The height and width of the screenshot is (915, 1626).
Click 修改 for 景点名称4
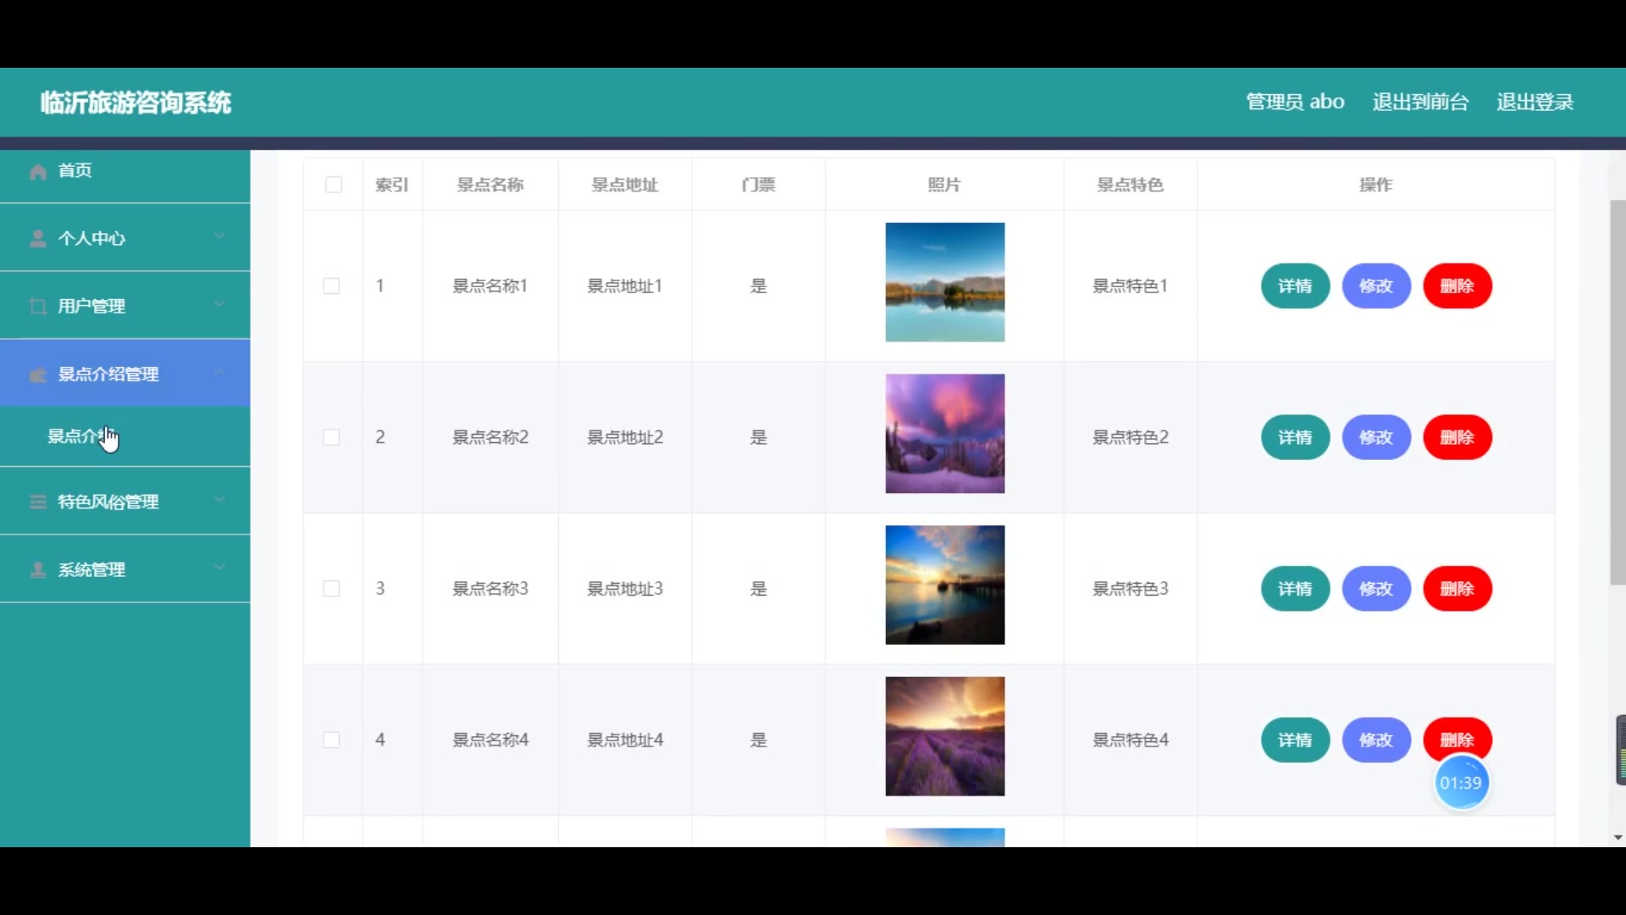pos(1376,740)
